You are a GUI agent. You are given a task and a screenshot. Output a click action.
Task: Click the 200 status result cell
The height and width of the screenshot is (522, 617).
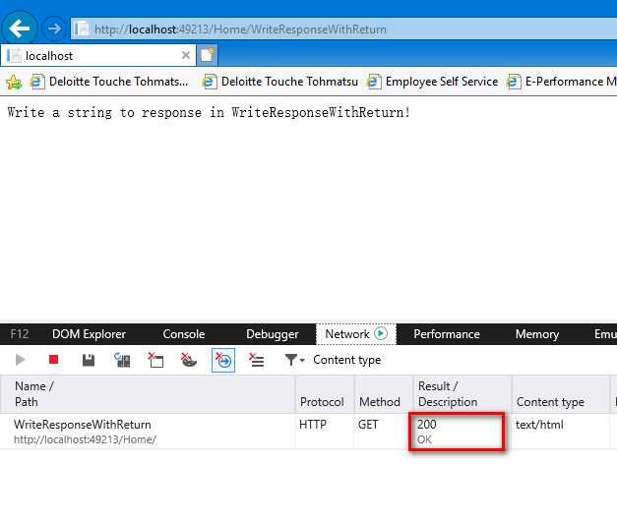[427, 424]
